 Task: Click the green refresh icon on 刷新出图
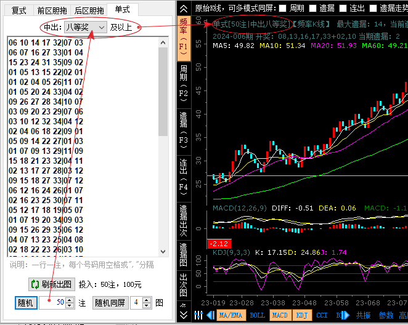click(35, 284)
